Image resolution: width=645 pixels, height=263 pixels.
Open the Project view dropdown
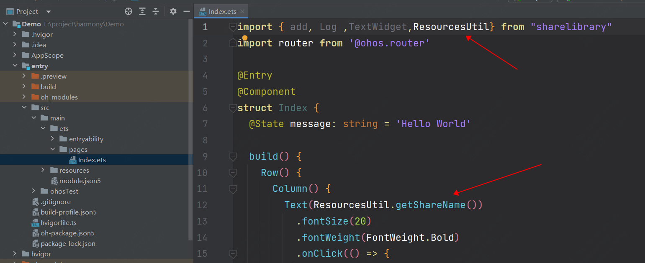point(49,12)
